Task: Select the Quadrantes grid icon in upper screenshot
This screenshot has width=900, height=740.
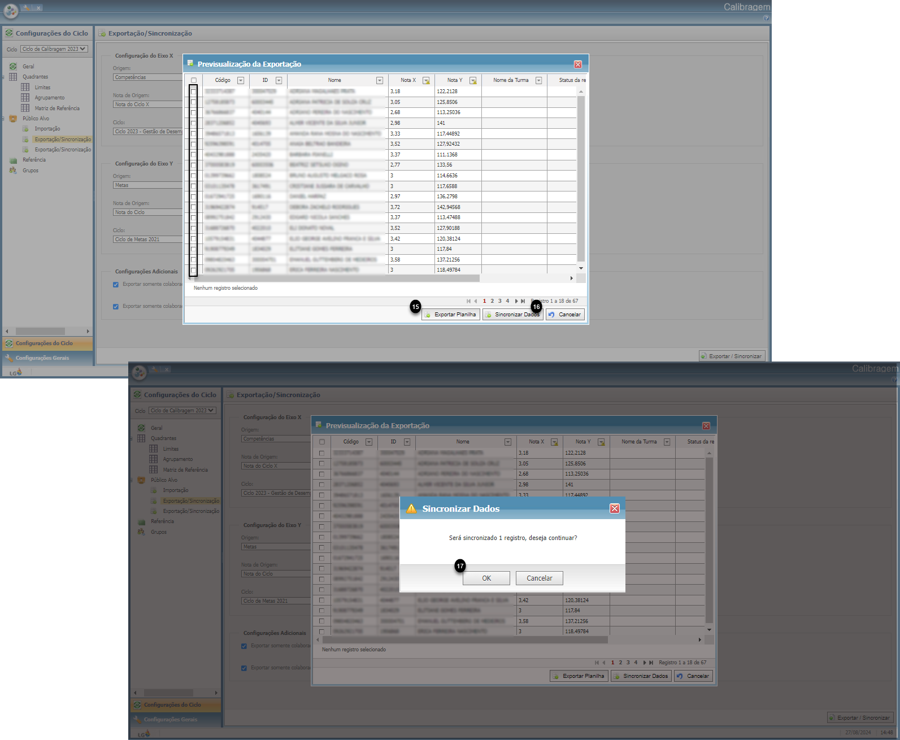Action: (13, 77)
